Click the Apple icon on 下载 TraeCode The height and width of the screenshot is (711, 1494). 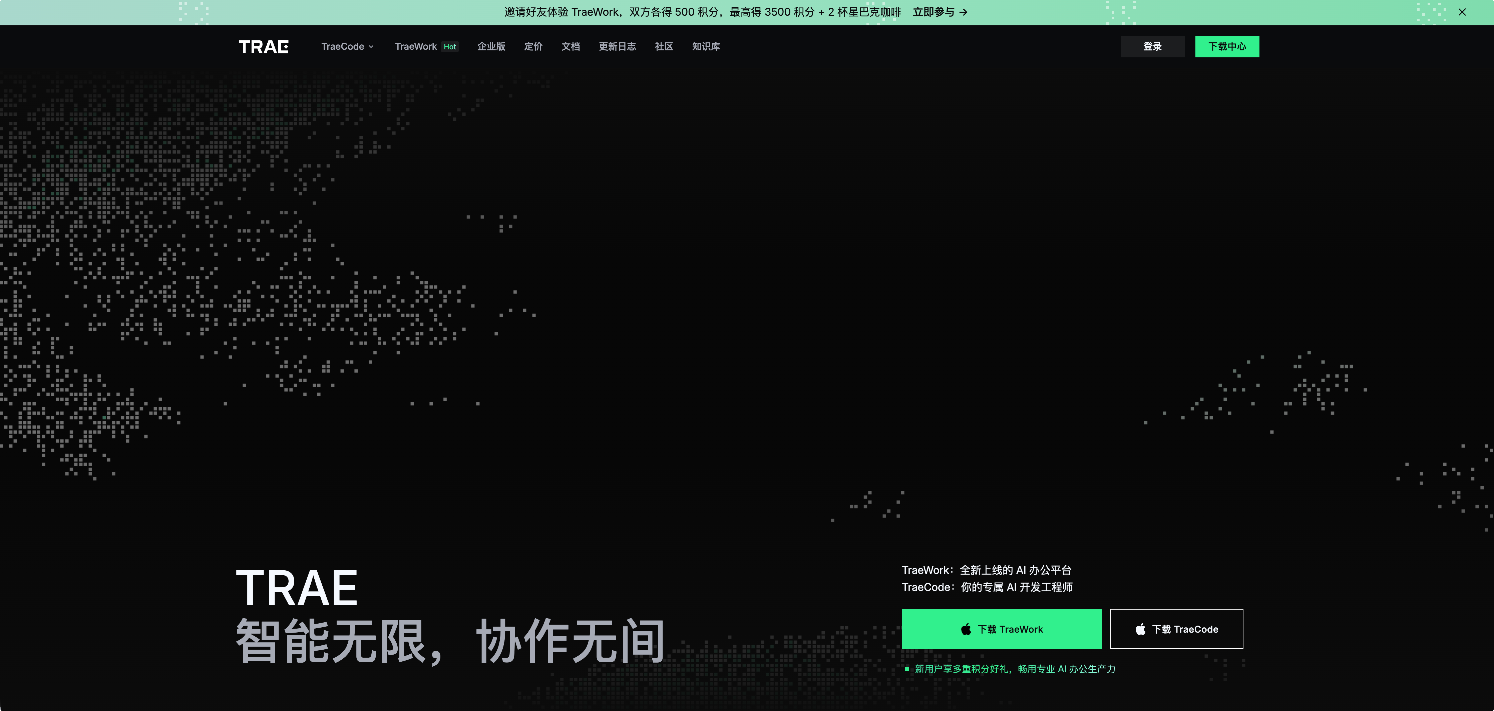[1140, 629]
